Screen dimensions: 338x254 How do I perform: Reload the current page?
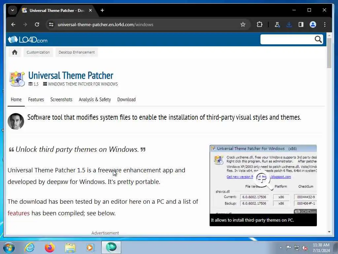pyautogui.click(x=37, y=24)
